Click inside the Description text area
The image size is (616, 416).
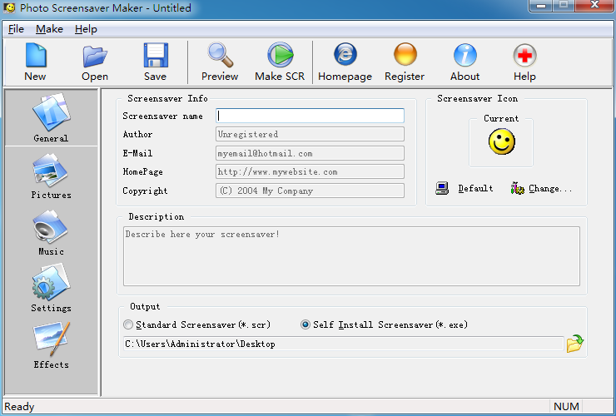pos(351,256)
